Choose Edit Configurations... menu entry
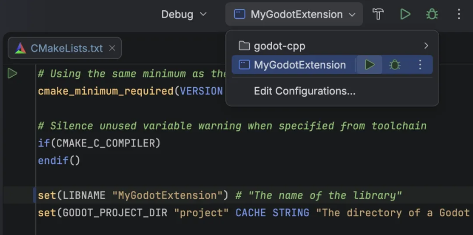Image resolution: width=473 pixels, height=235 pixels. (x=304, y=91)
